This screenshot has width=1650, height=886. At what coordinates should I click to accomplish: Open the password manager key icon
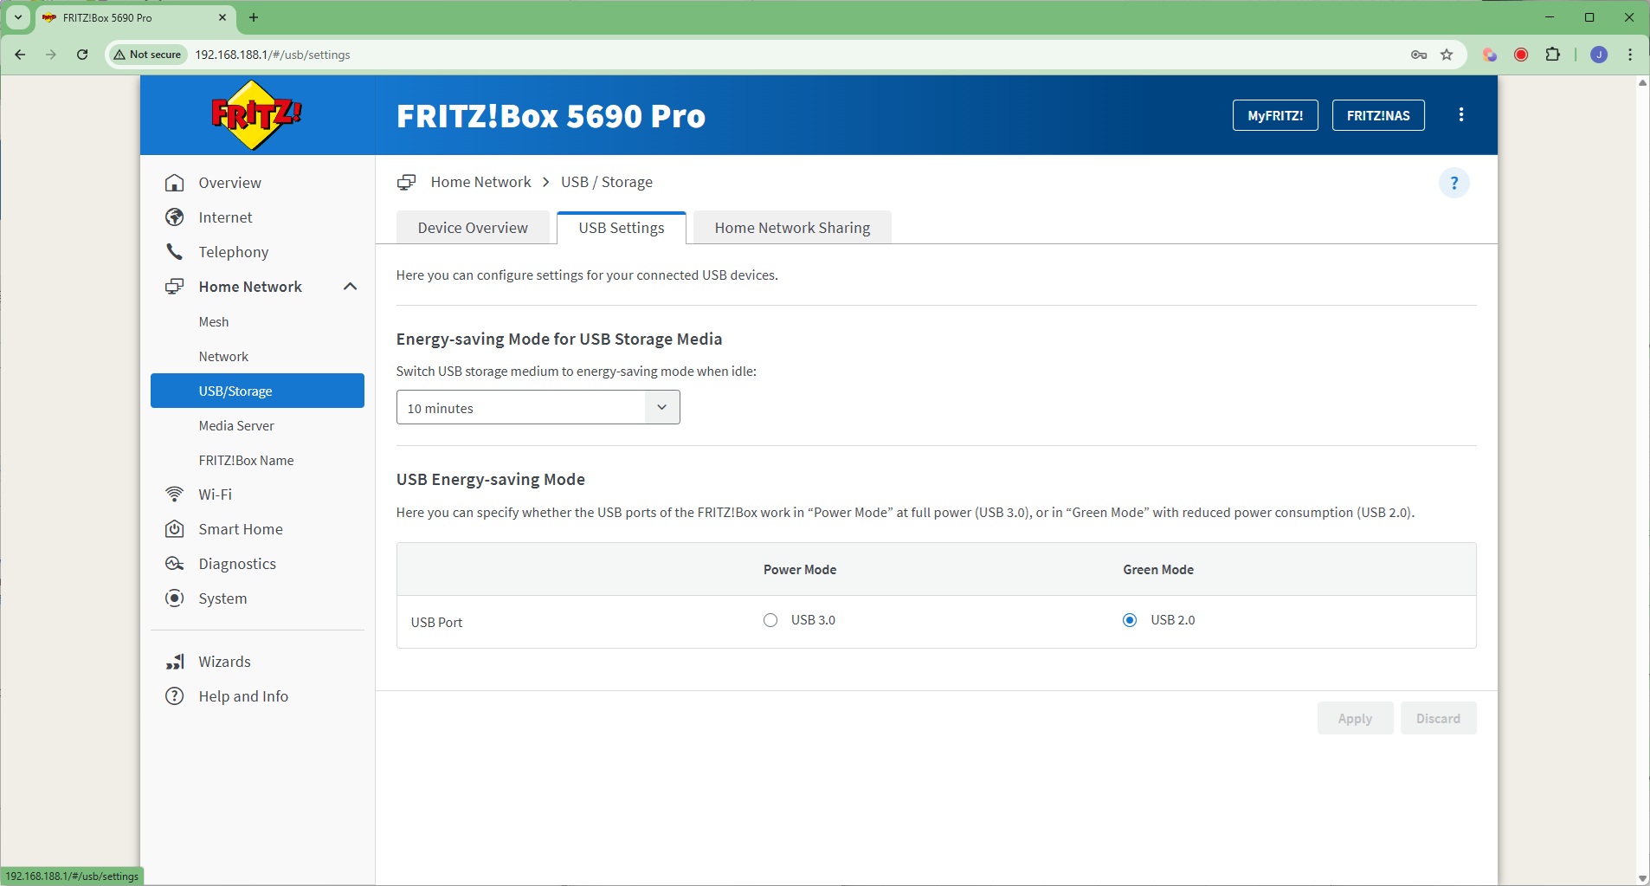[1419, 55]
